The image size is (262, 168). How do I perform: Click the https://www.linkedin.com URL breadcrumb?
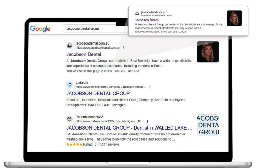pos(91,87)
